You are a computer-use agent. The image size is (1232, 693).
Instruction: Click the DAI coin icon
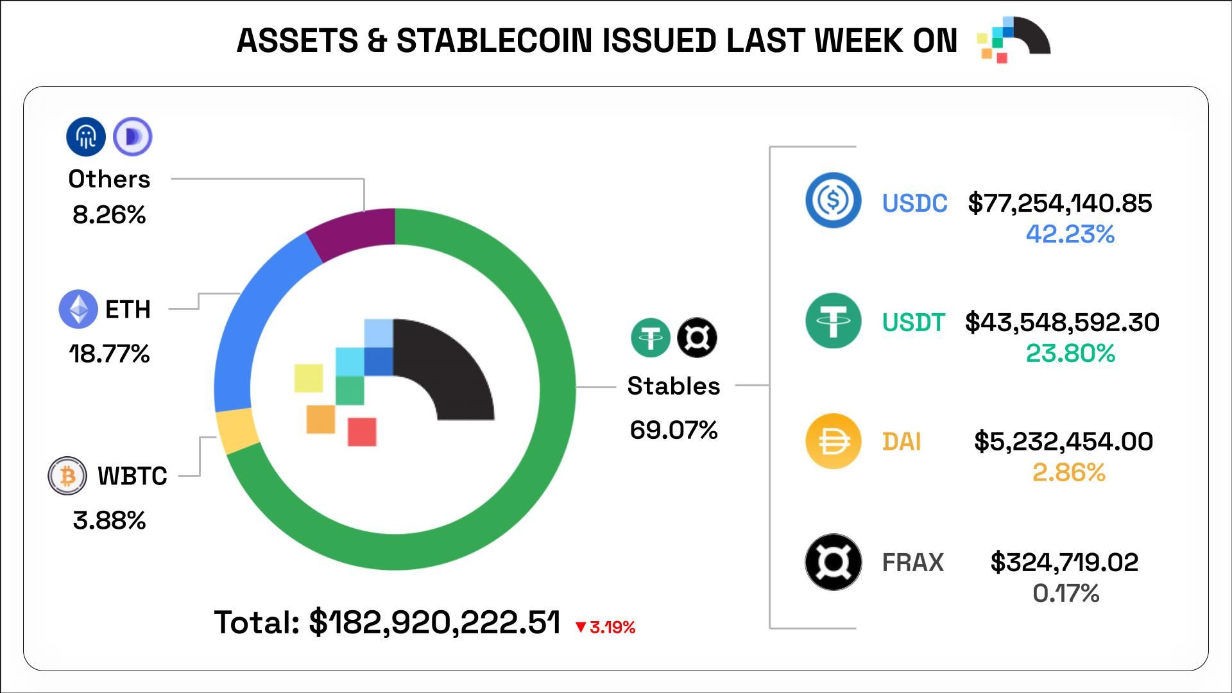pyautogui.click(x=833, y=441)
